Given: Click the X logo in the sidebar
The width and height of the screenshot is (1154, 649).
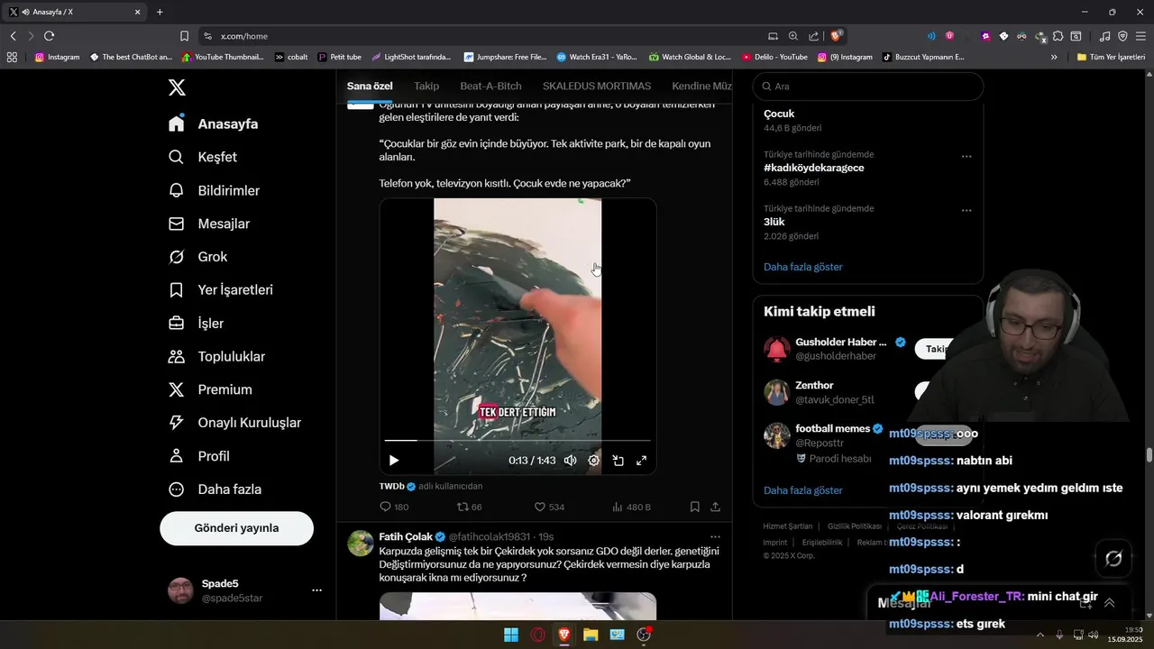Looking at the screenshot, I should 177,87.
